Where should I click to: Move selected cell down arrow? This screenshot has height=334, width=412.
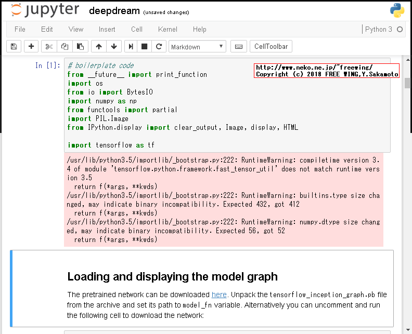tap(114, 47)
